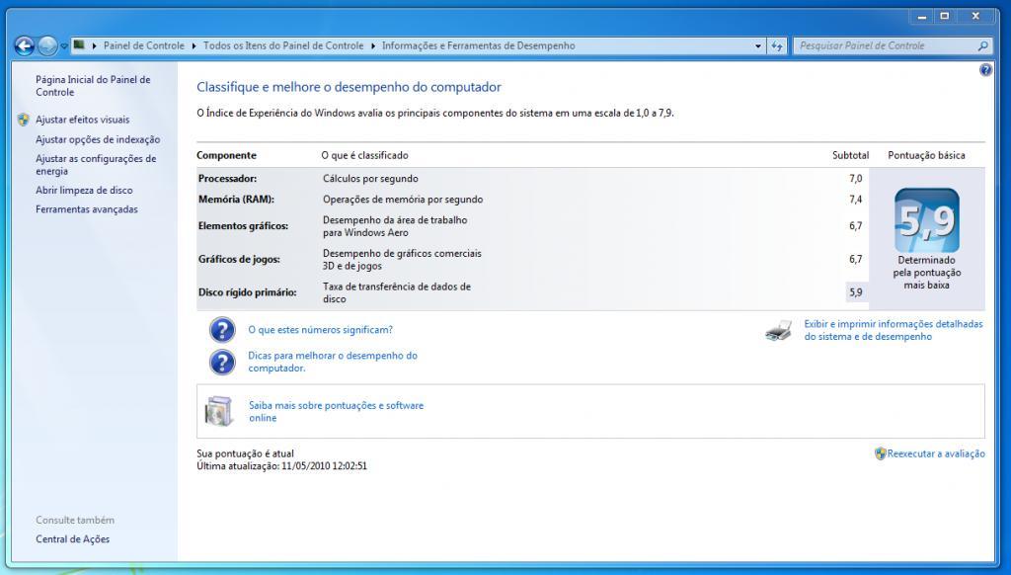This screenshot has height=575, width=1011.
Task: Expand the arrow after Todos os Itens breadcrumb
Action: 372,45
